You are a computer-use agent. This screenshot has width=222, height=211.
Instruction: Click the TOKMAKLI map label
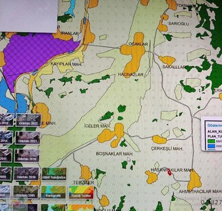(186, 6)
